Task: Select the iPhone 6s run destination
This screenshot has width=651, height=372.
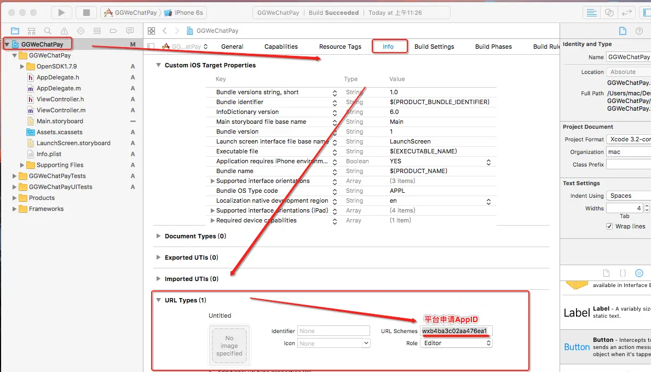Action: [184, 13]
